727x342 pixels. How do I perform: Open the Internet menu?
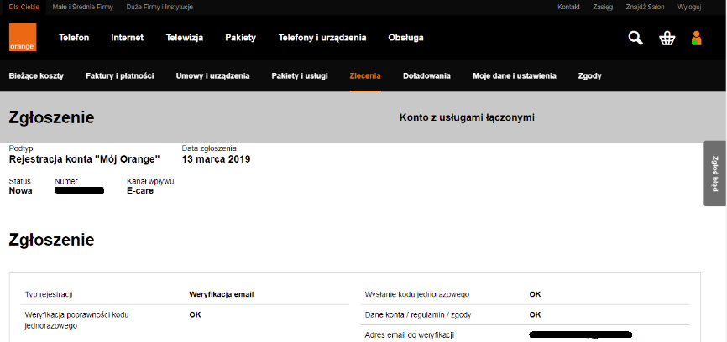point(127,38)
